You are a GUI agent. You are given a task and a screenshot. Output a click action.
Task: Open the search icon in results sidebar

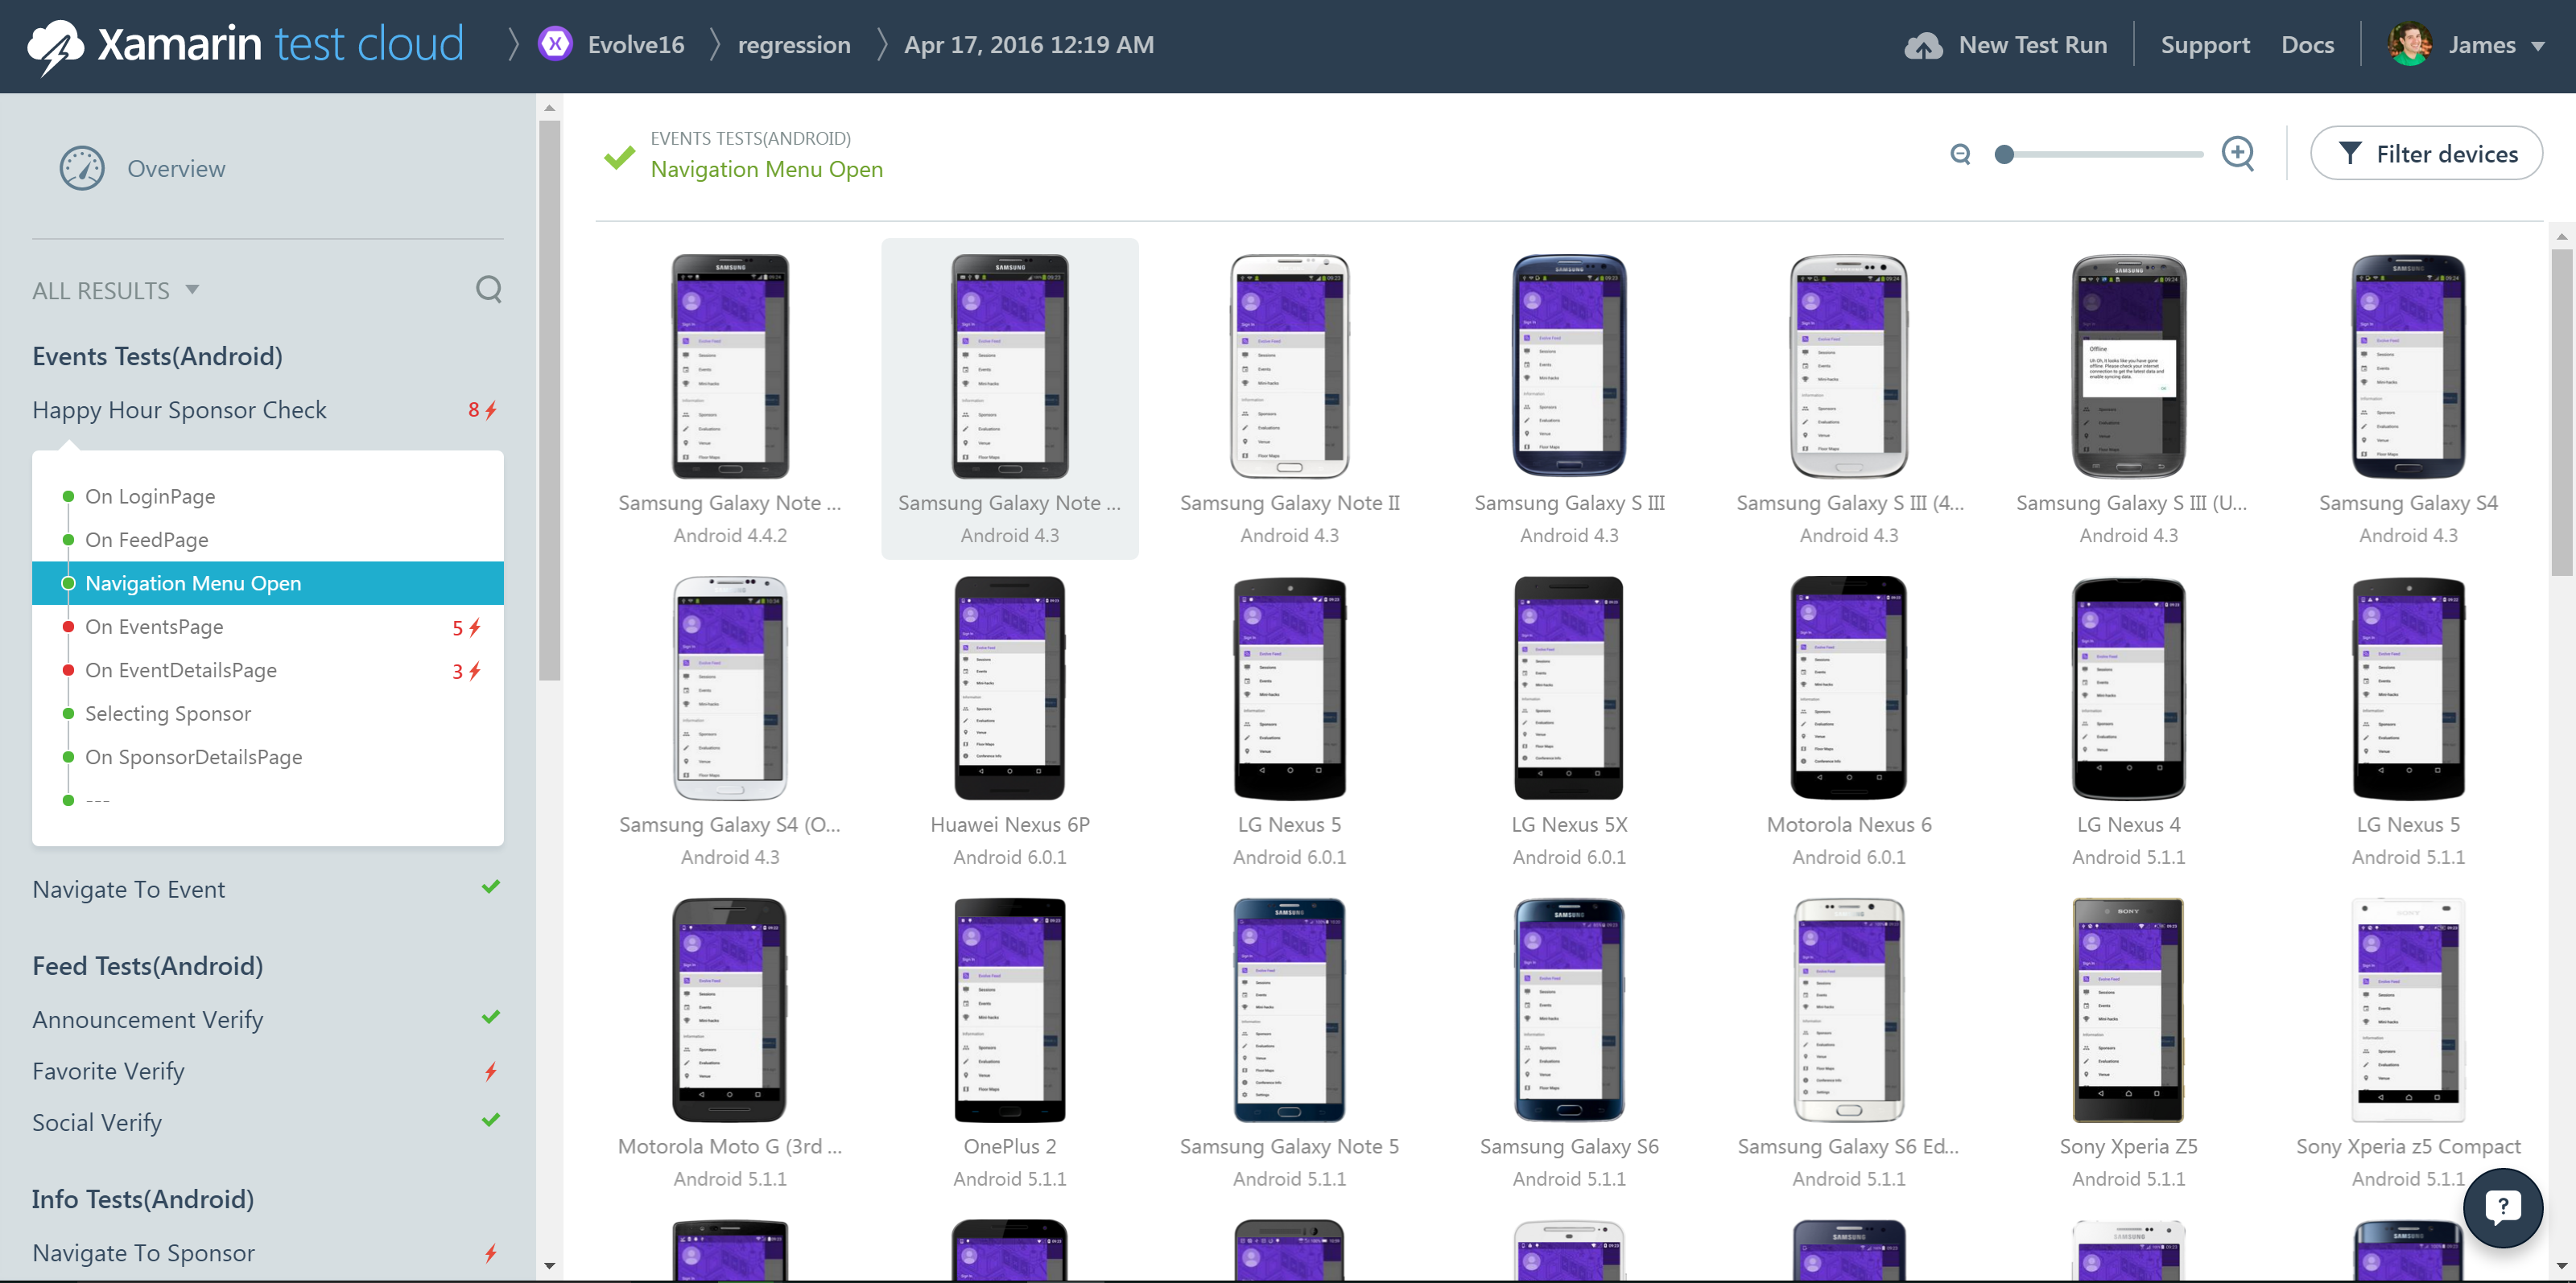pyautogui.click(x=488, y=290)
